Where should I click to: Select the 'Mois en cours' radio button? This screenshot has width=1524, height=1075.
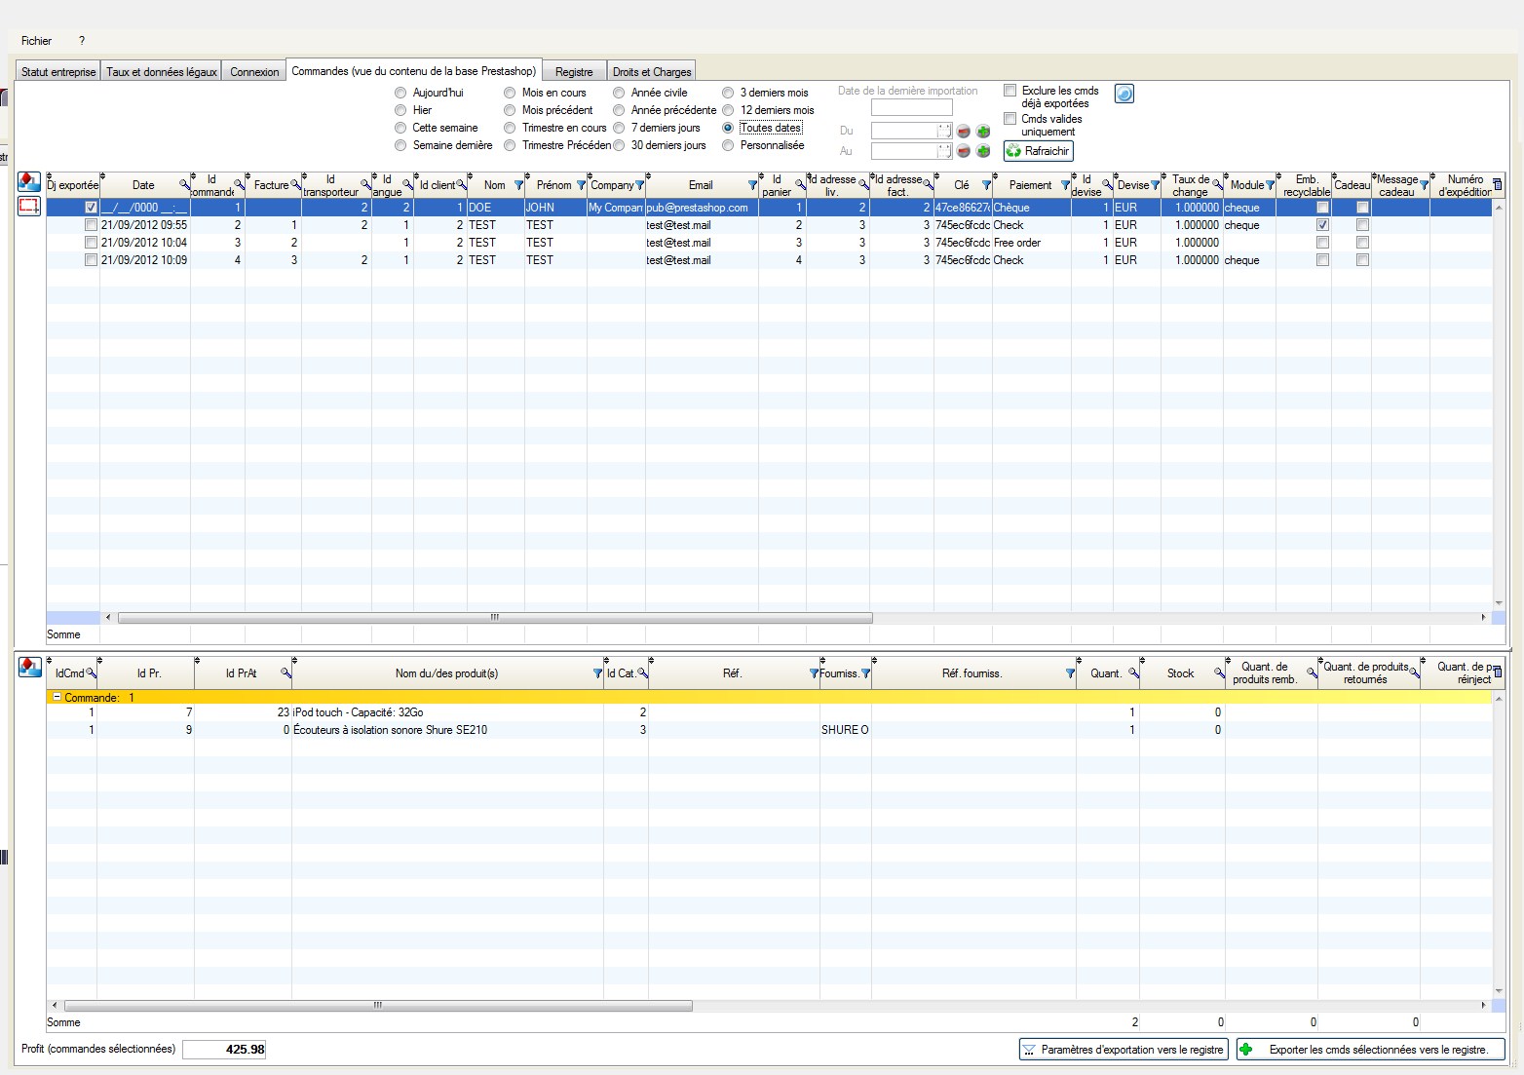[510, 93]
